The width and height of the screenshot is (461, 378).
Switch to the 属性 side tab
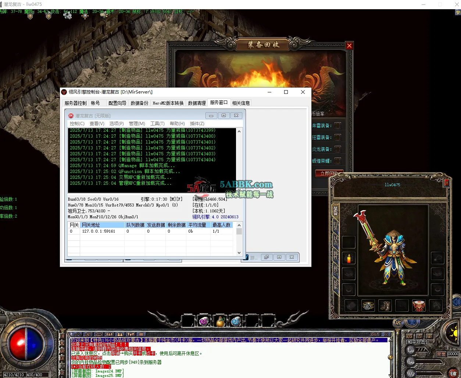click(x=335, y=255)
